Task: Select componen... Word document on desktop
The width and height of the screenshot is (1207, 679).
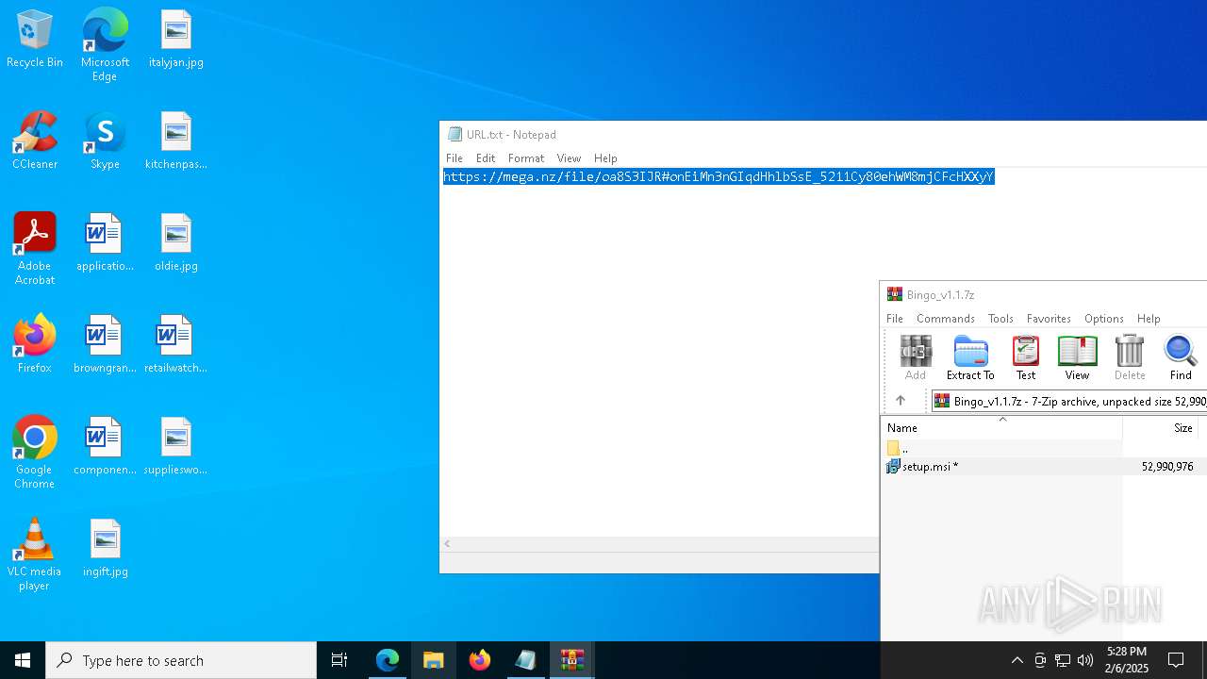Action: pyautogui.click(x=105, y=447)
